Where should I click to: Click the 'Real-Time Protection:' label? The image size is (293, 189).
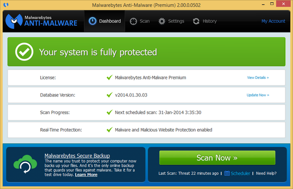(x=61, y=130)
